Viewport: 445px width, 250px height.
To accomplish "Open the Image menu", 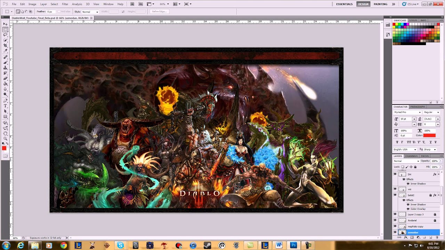I will click(32, 4).
